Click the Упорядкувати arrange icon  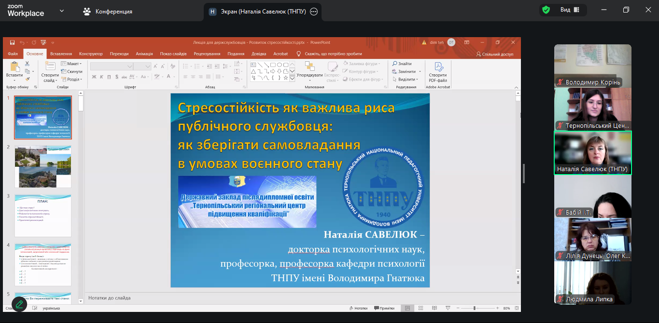309,69
